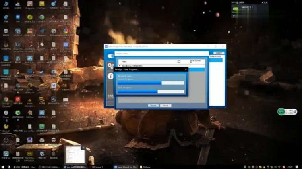Select the Bloodborne row in saves list
This screenshot has height=169, width=302.
coord(161,66)
